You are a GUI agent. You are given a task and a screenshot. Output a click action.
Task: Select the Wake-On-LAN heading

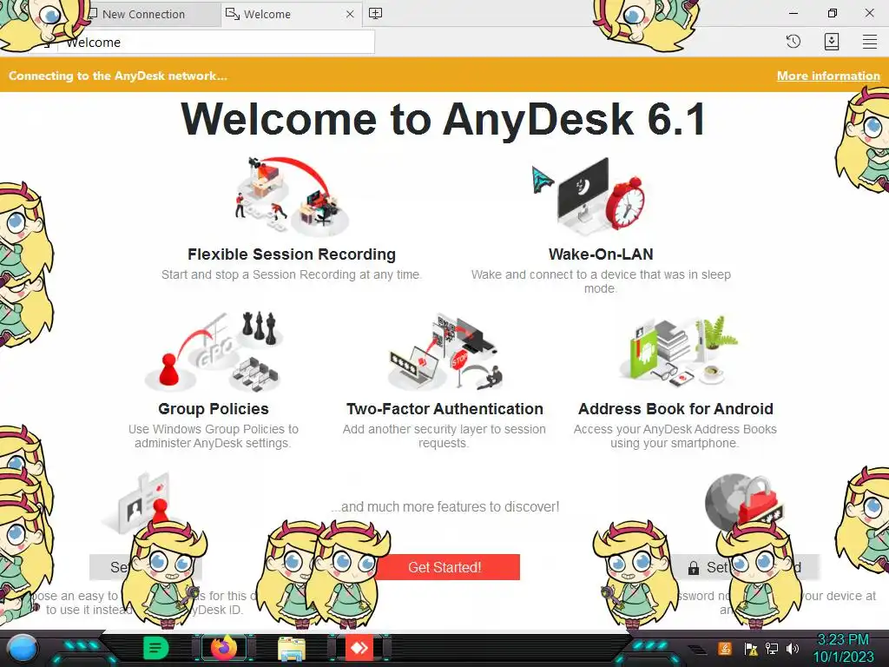point(601,254)
